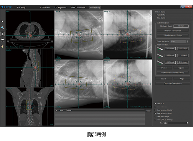Choose the window level contrast tool
The image size is (193, 141).
tap(2, 40)
